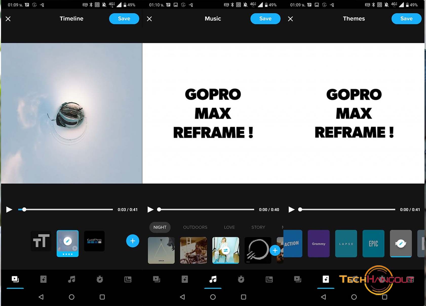Image resolution: width=426 pixels, height=306 pixels.
Task: Add custom music with Music plus button
Action: tap(275, 250)
